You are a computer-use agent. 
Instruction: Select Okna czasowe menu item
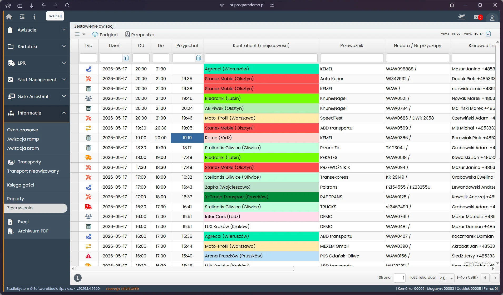point(23,130)
